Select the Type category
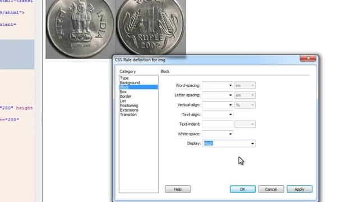Viewport: 359px width, 202px height. click(x=125, y=78)
